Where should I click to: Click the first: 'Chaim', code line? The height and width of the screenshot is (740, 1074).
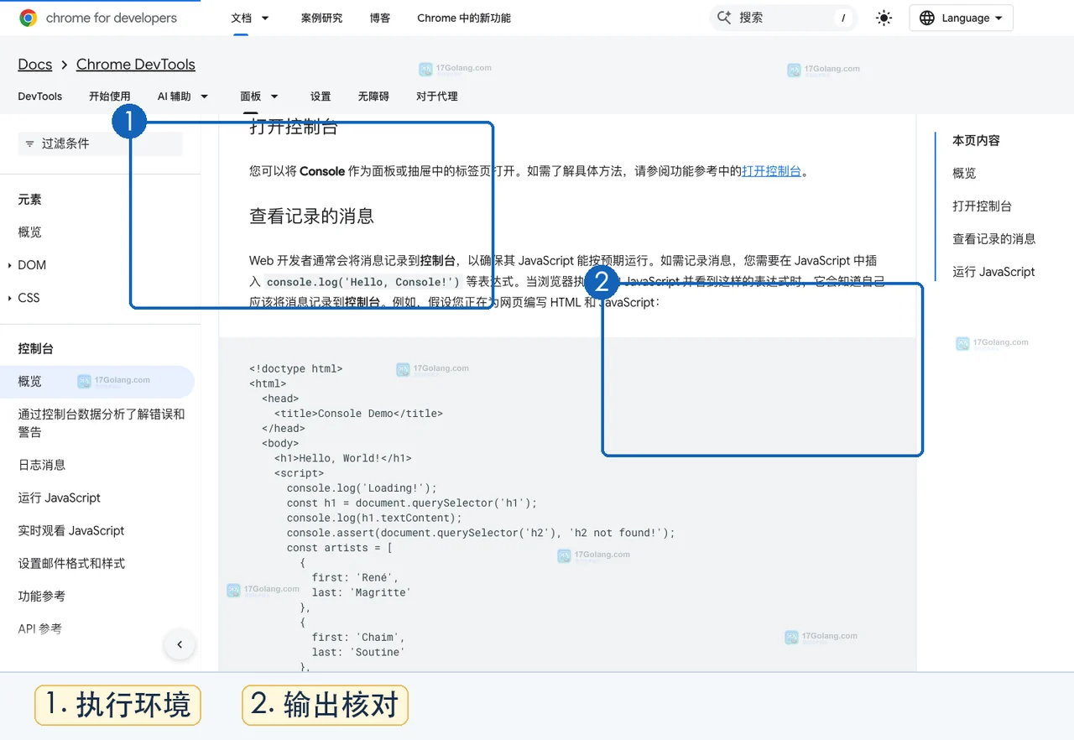pos(358,637)
